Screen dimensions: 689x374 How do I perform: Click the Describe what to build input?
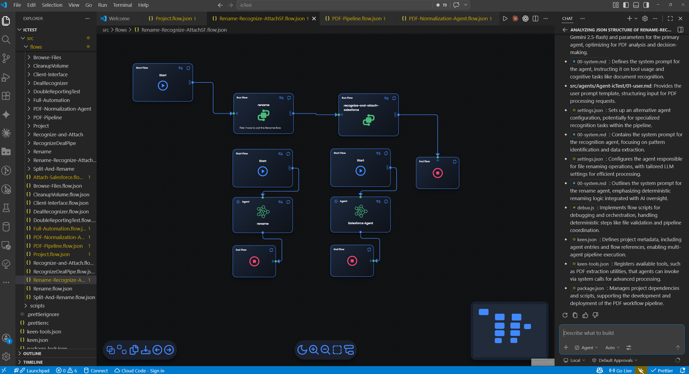(622, 333)
